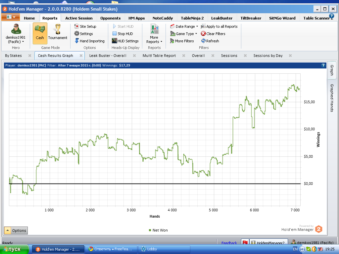
Task: Select the hero avatar icon
Action: [x=16, y=29]
